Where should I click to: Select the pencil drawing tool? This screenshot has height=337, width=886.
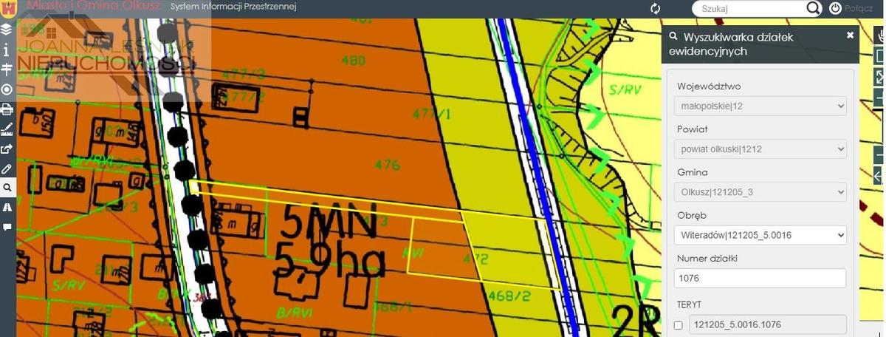[x=7, y=168]
